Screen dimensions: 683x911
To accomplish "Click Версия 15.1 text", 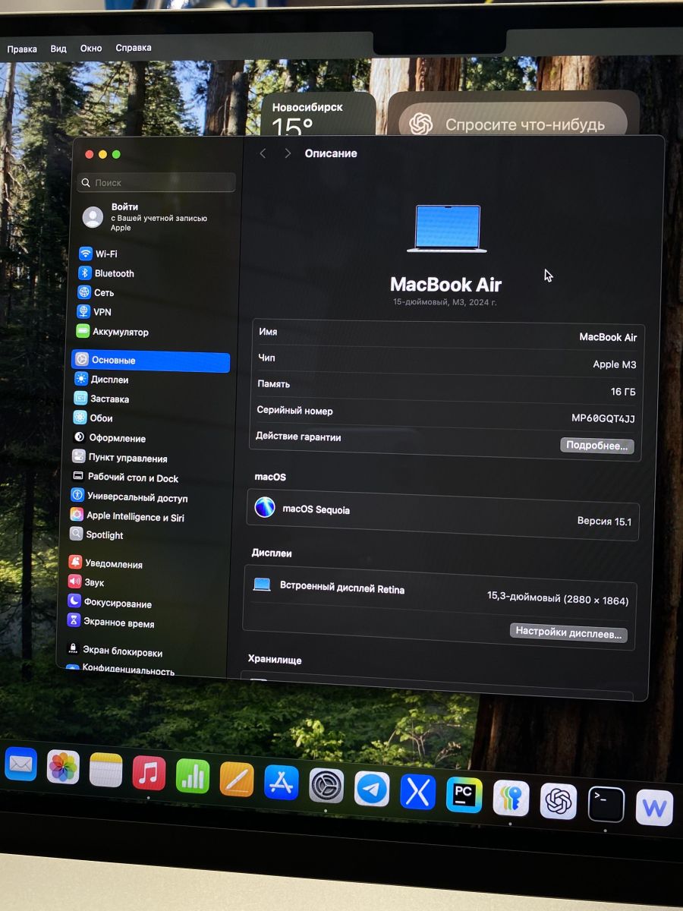I will tap(604, 522).
